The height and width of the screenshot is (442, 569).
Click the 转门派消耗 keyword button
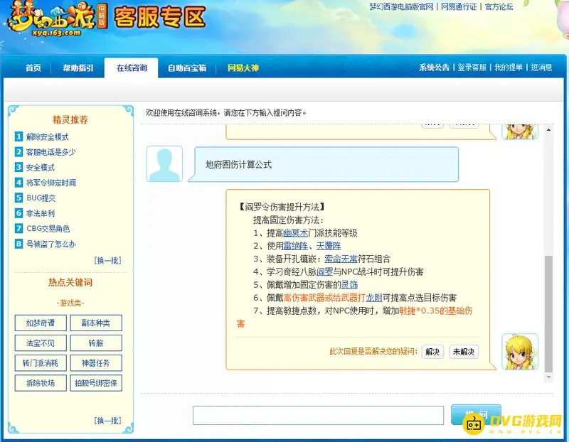click(41, 363)
